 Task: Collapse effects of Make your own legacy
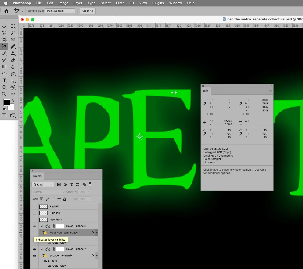[97, 233]
